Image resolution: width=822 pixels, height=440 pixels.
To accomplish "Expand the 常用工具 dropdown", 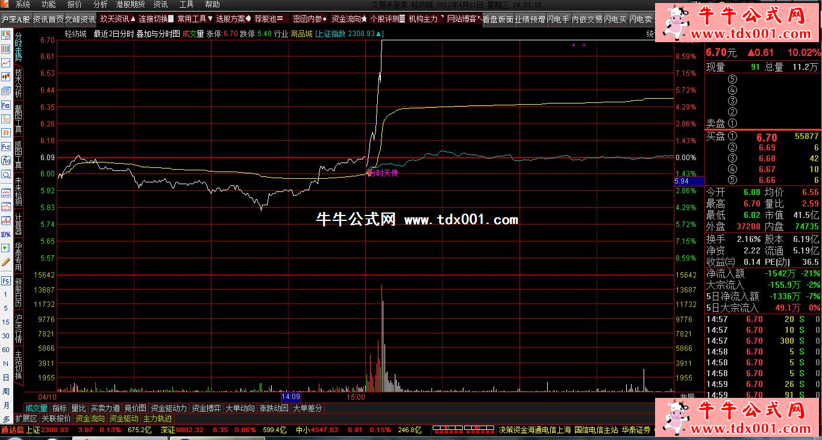I will click(x=194, y=19).
